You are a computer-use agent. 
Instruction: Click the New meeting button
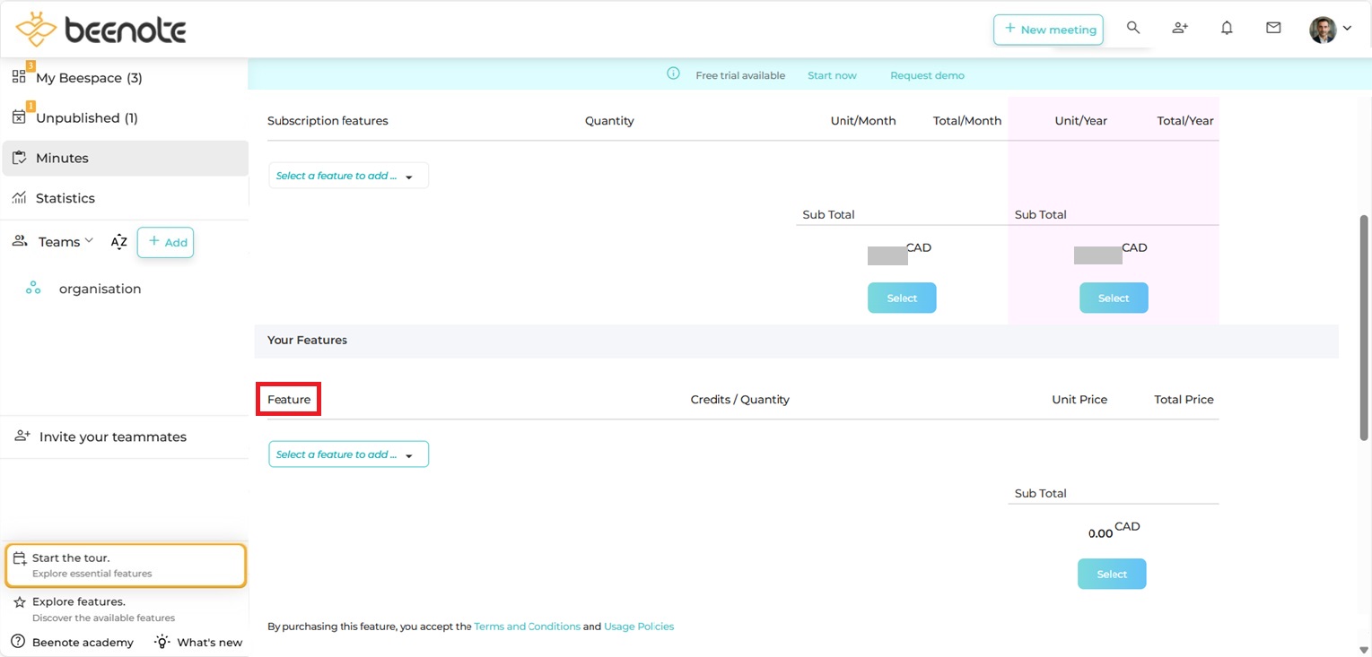(x=1048, y=29)
